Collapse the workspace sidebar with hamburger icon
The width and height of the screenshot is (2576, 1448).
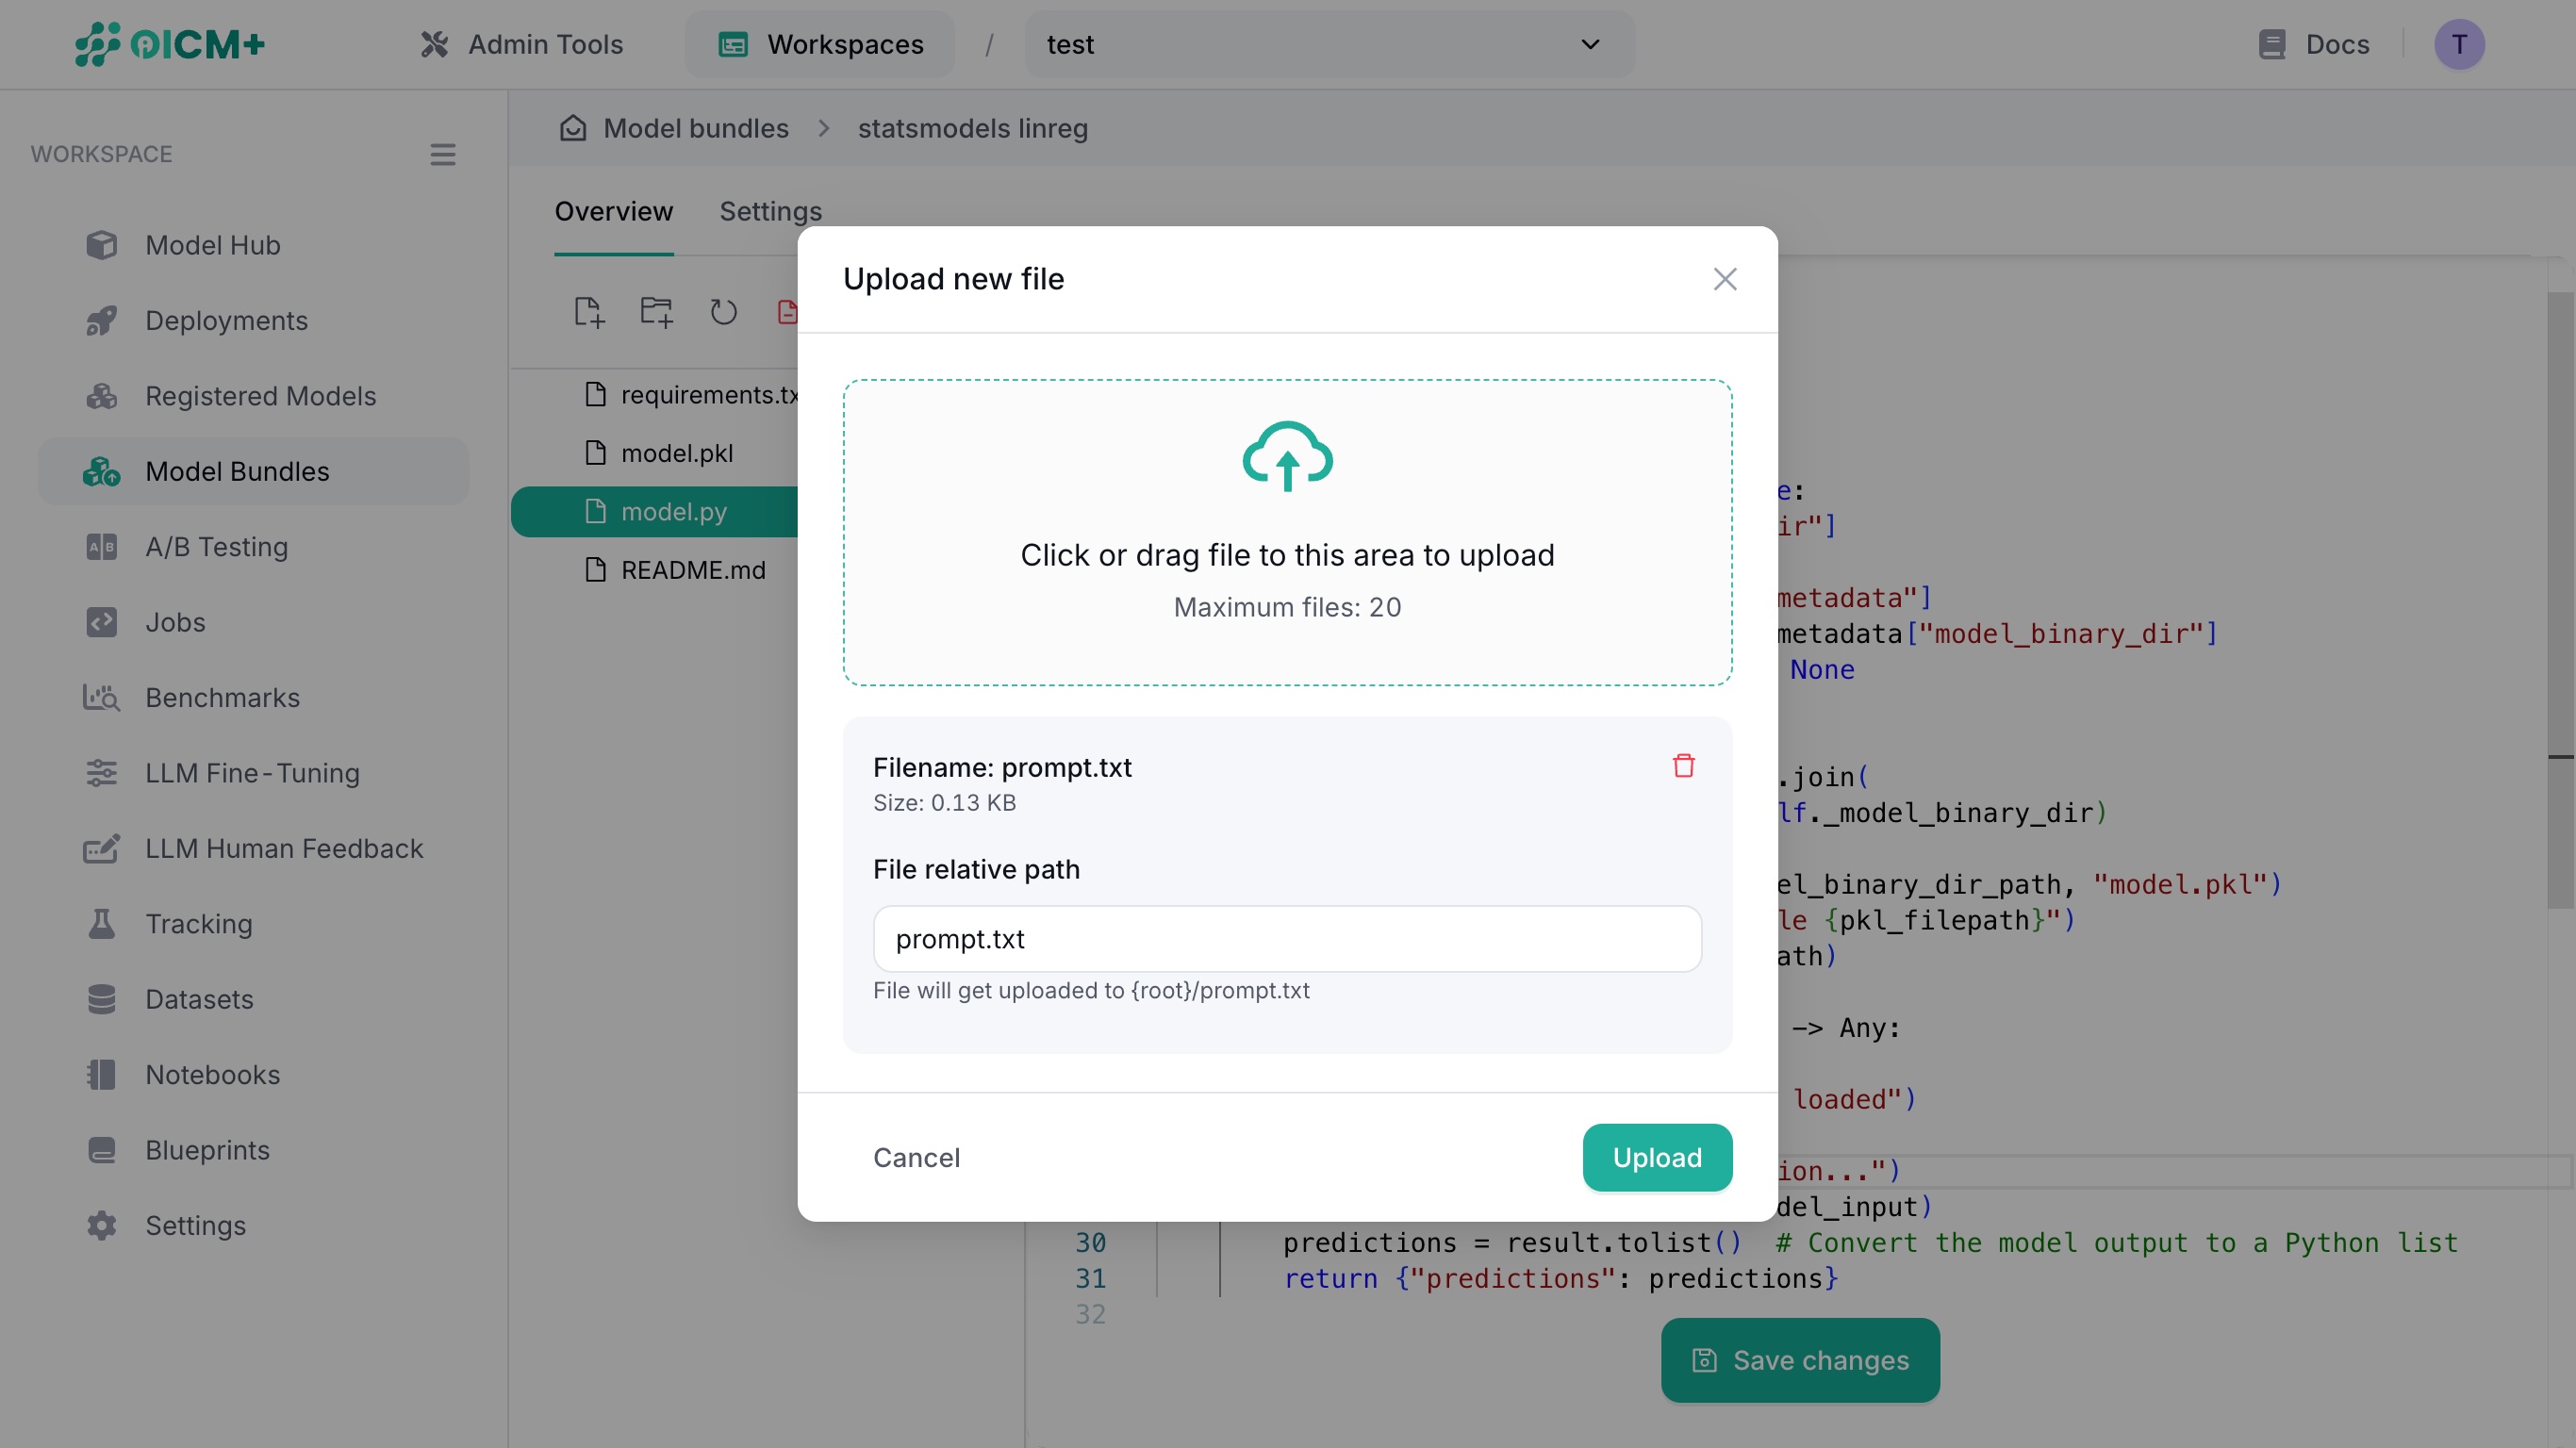(x=443, y=154)
